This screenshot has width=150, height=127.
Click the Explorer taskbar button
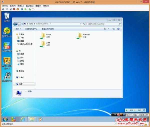click(32, 119)
